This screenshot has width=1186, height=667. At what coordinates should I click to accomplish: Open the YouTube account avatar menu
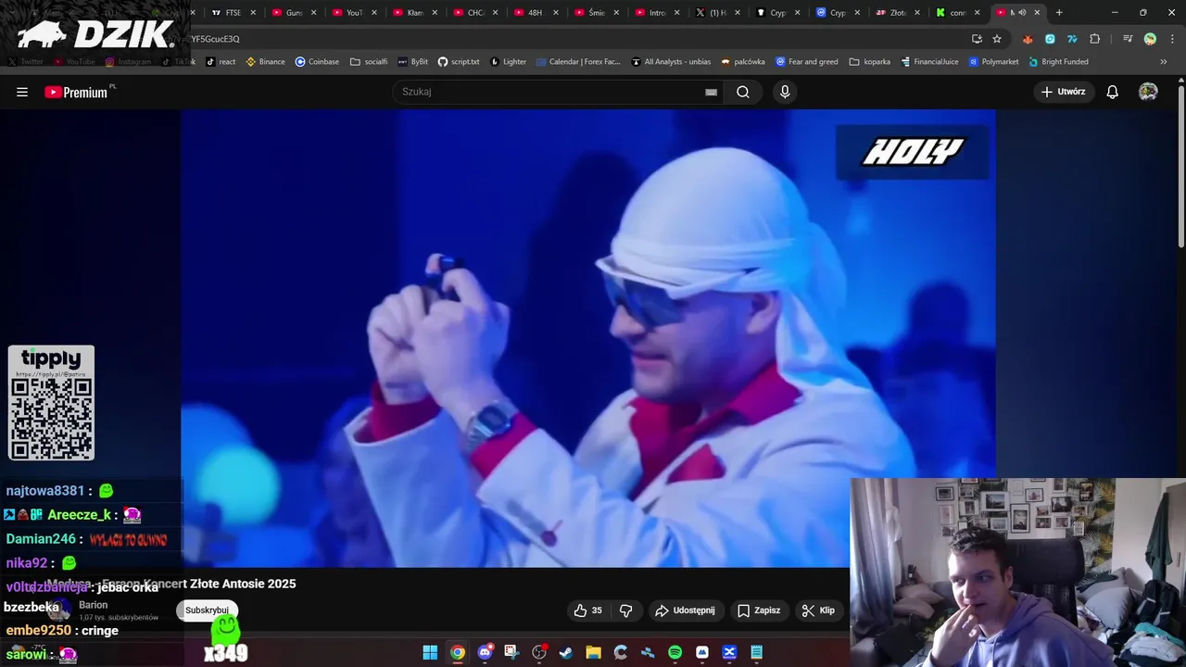tap(1148, 92)
